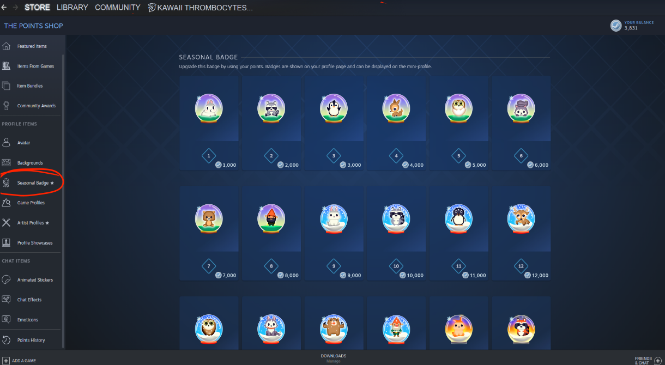Click the points coin next to 5,000
Screen dimensions: 665x365
(x=468, y=165)
